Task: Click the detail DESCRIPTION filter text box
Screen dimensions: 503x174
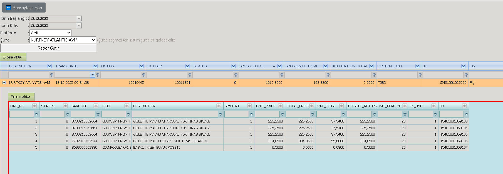Action: [175, 114]
